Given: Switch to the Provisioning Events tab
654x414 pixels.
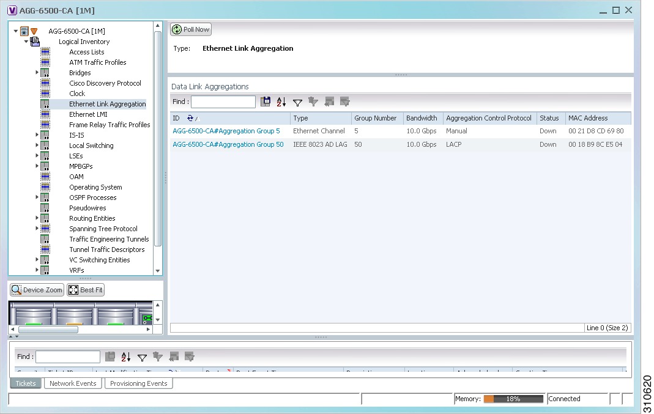Looking at the screenshot, I should [x=138, y=383].
